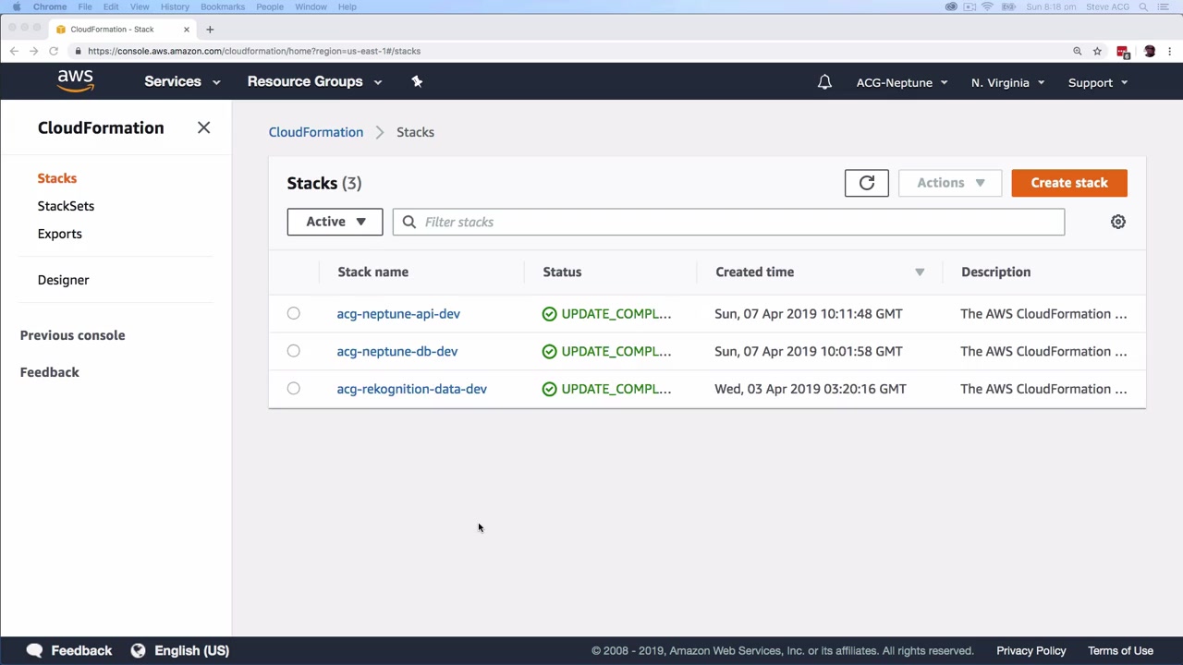Expand the Services dropdown
This screenshot has width=1183, height=665.
(182, 81)
